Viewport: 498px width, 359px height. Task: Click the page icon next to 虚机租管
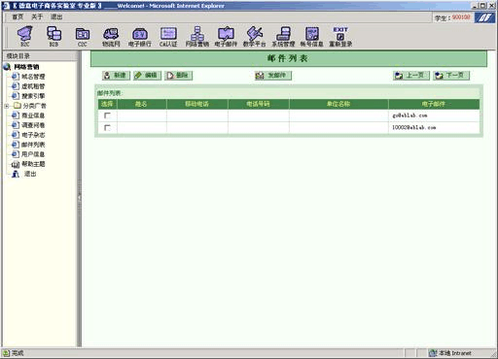pyautogui.click(x=16, y=86)
